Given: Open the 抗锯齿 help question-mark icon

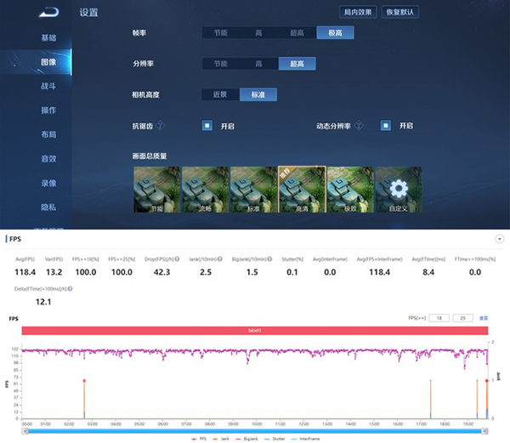Looking at the screenshot, I should click(x=159, y=126).
